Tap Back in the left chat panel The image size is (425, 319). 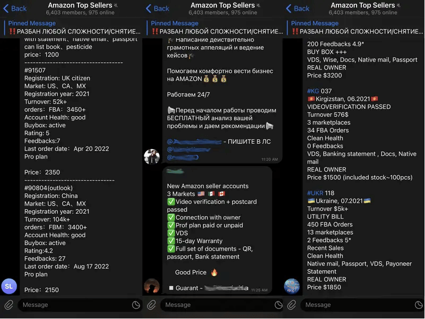15,8
